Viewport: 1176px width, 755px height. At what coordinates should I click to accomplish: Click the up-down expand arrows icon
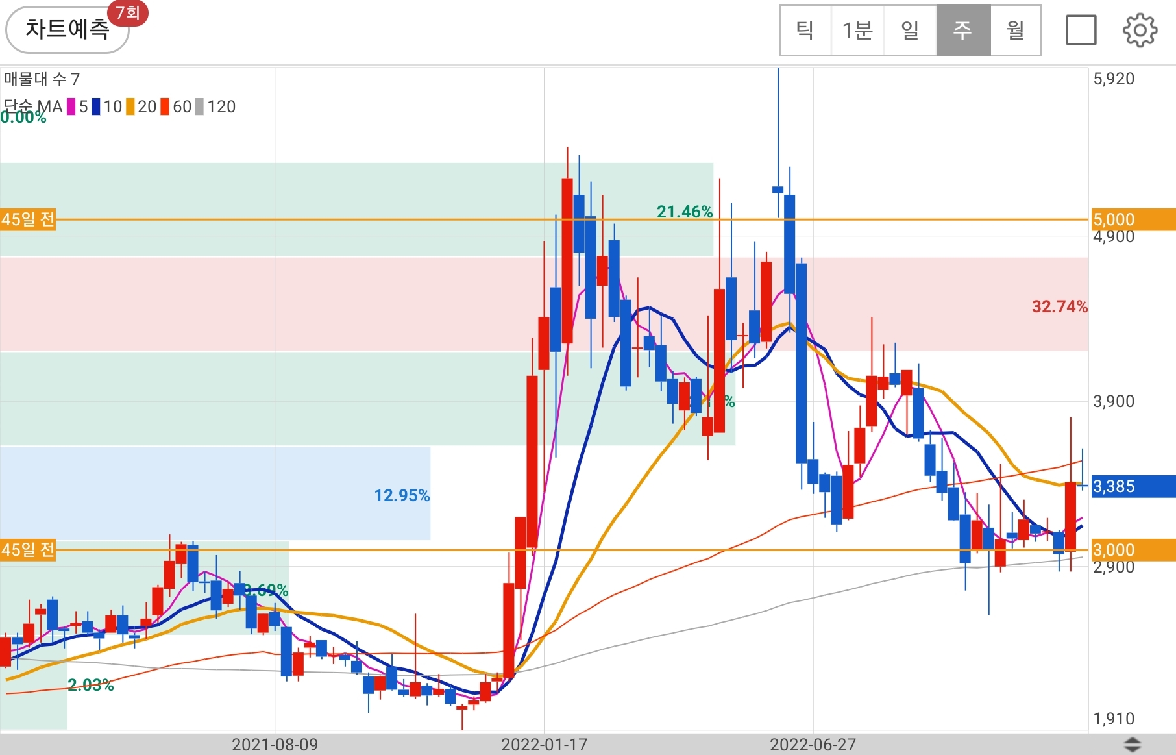click(x=1132, y=745)
